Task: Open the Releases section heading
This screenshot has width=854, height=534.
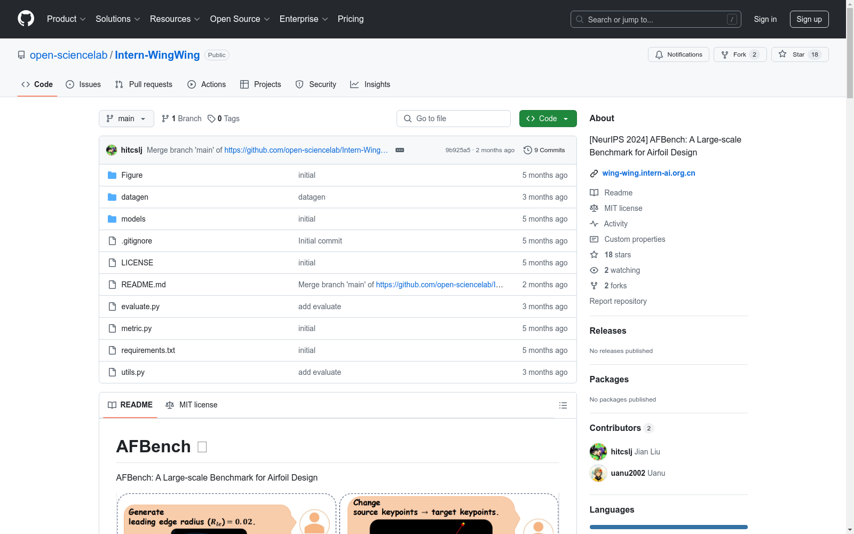Action: 608,331
